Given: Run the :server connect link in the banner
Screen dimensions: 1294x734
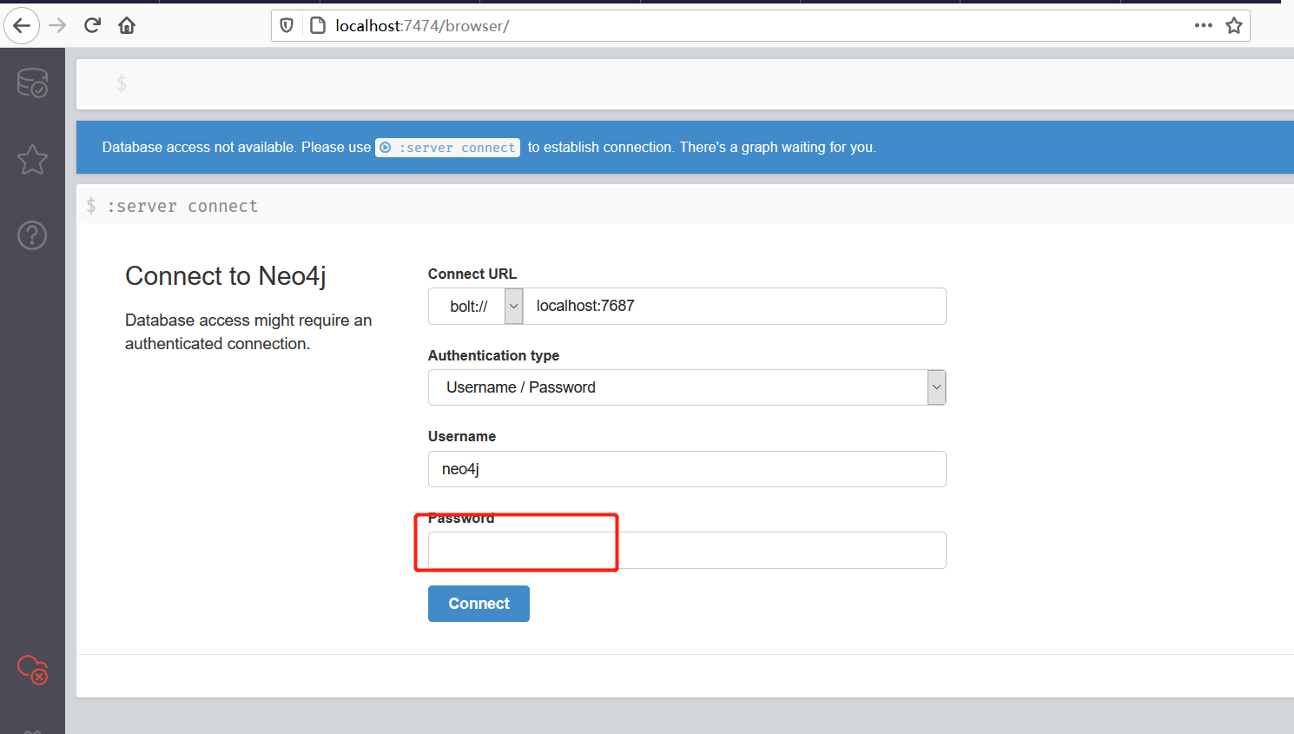Looking at the screenshot, I should pyautogui.click(x=448, y=148).
